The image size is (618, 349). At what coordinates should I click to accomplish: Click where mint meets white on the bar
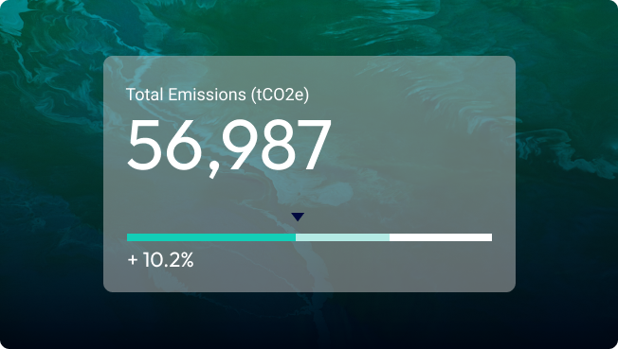pyautogui.click(x=390, y=237)
